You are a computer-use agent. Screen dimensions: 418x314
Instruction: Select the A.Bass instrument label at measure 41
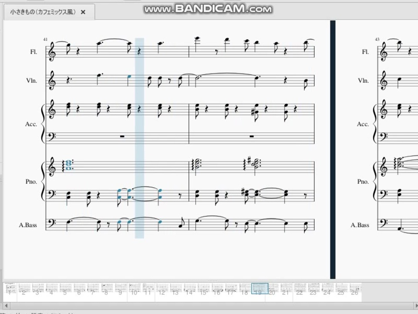click(28, 225)
